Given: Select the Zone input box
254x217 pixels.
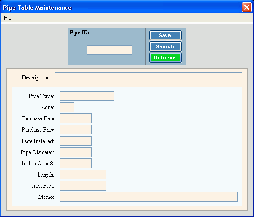Looking at the screenshot, I should point(67,107).
